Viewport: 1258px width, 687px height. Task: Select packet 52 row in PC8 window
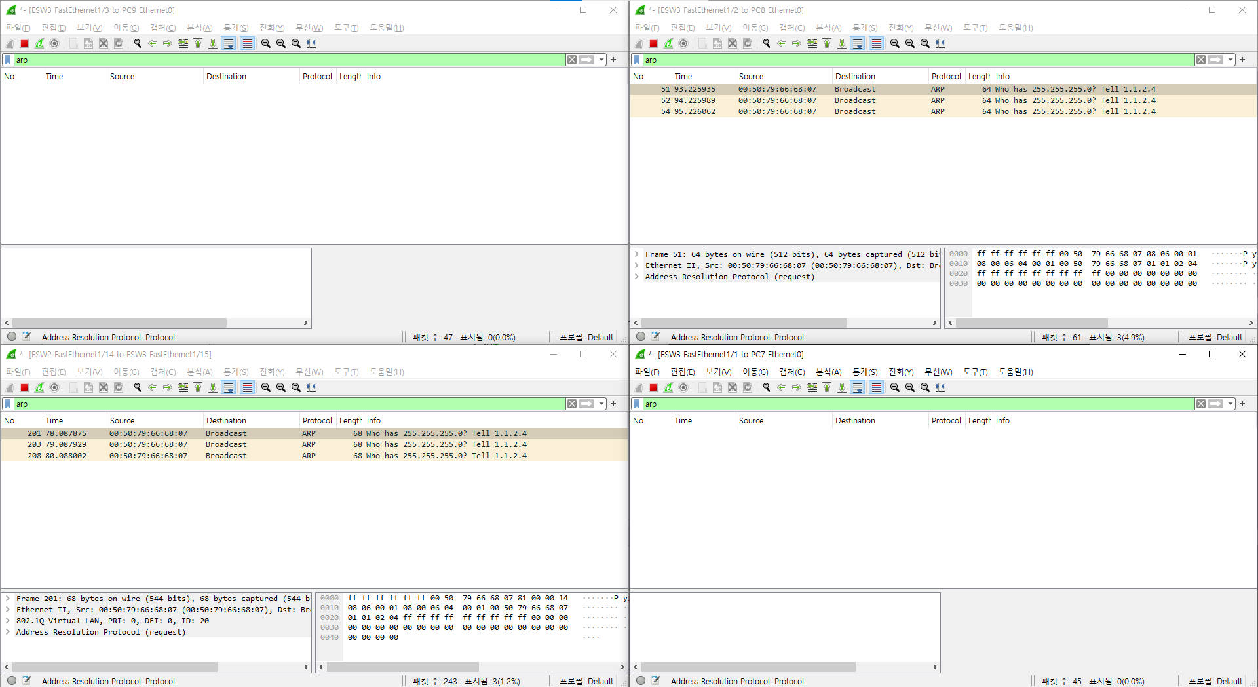[x=943, y=100]
